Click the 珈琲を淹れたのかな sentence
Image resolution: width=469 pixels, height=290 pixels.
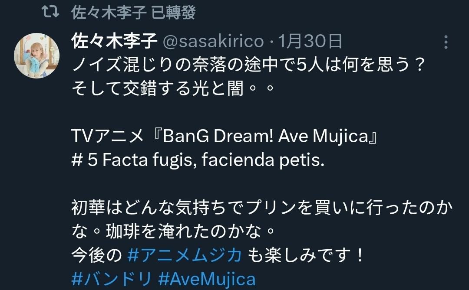[184, 231]
